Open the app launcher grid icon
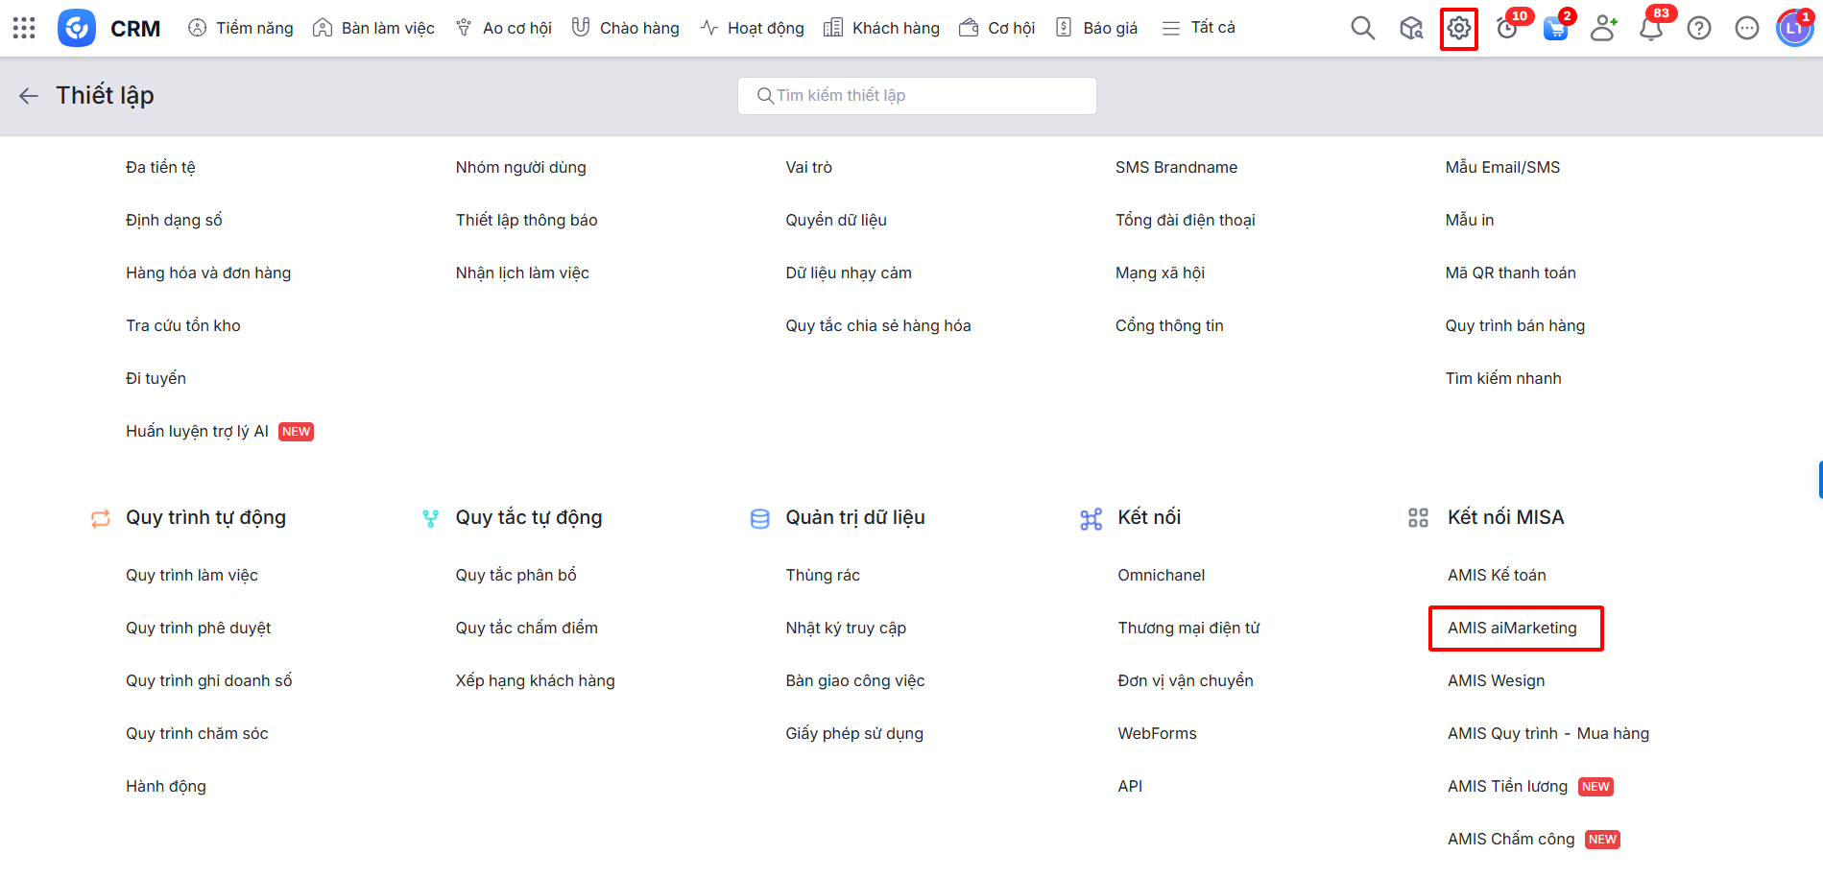 pyautogui.click(x=24, y=28)
